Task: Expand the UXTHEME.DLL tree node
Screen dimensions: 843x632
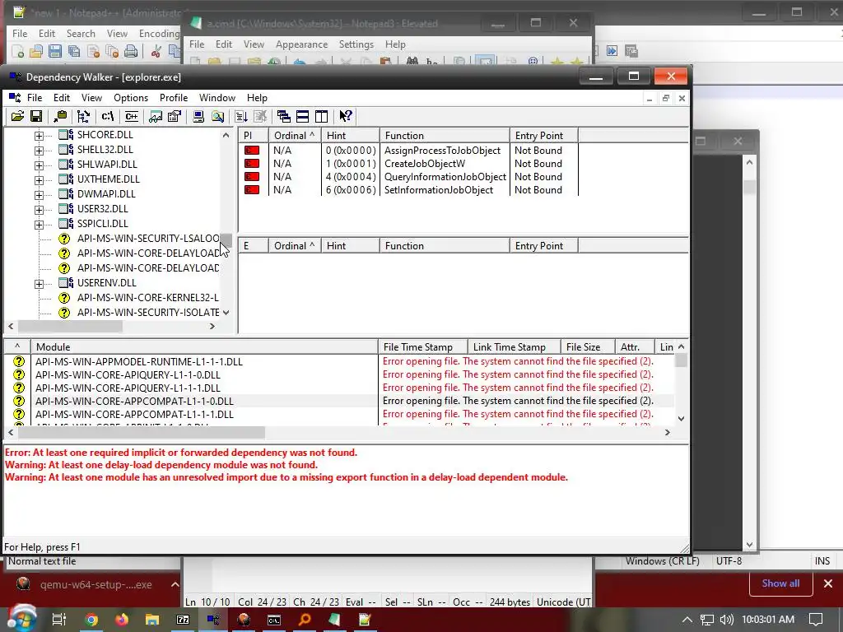Action: [39, 180]
